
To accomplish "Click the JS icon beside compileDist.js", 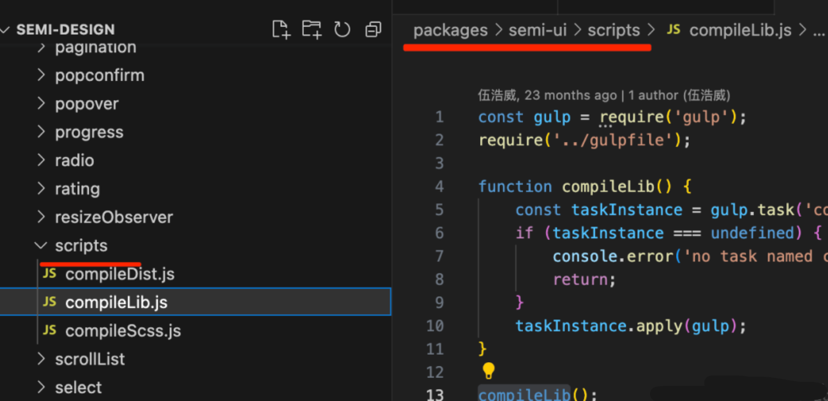I will click(x=50, y=274).
